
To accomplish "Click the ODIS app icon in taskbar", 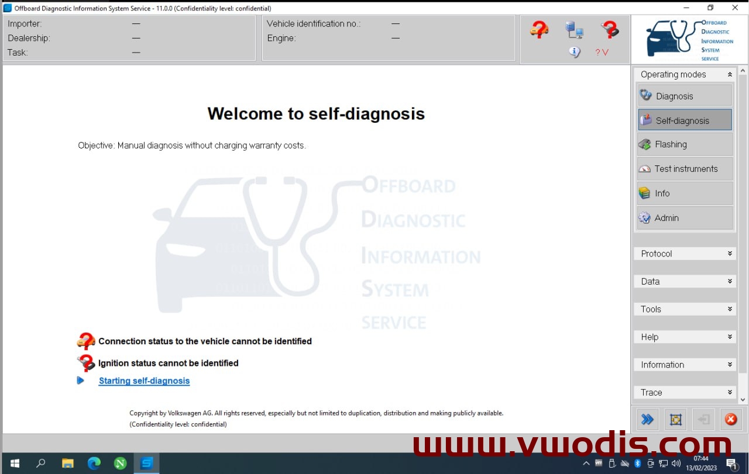I will tap(147, 463).
